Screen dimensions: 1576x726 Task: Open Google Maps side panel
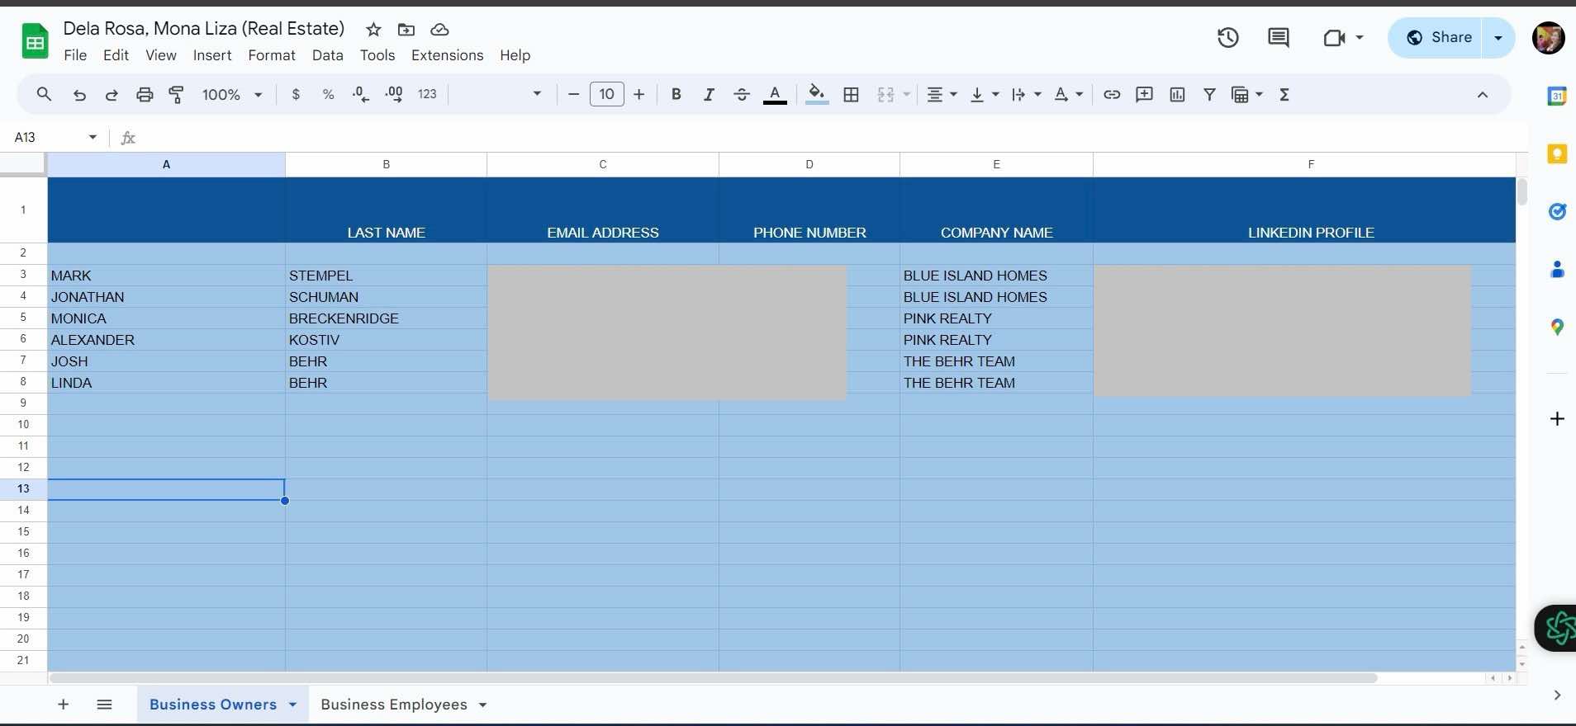click(x=1557, y=328)
